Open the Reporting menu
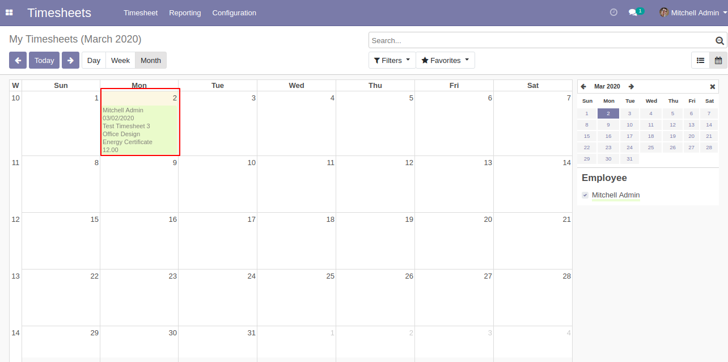The width and height of the screenshot is (728, 362). (x=185, y=12)
